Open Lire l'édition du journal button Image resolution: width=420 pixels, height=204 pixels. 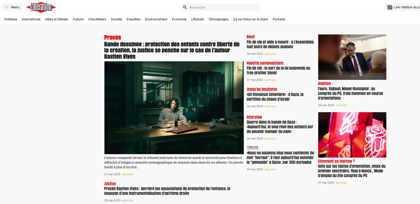coord(402,7)
